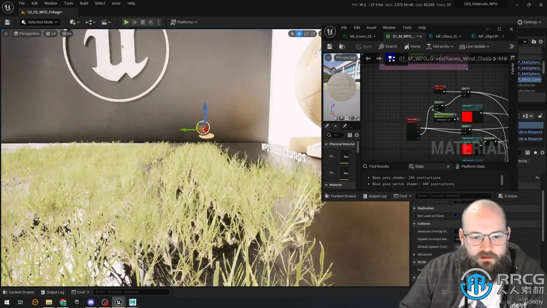This screenshot has height=308, width=547.
Task: Open Outliner settings gear icon
Action: click(x=540, y=41)
